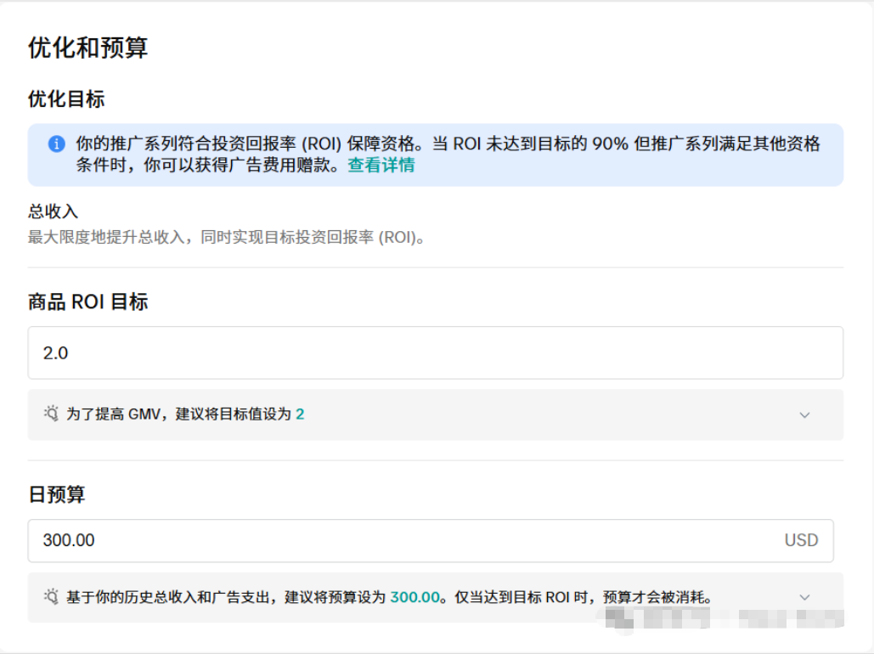This screenshot has width=874, height=654.
Task: Click the 商品 ROI 目标 input field
Action: coord(436,353)
